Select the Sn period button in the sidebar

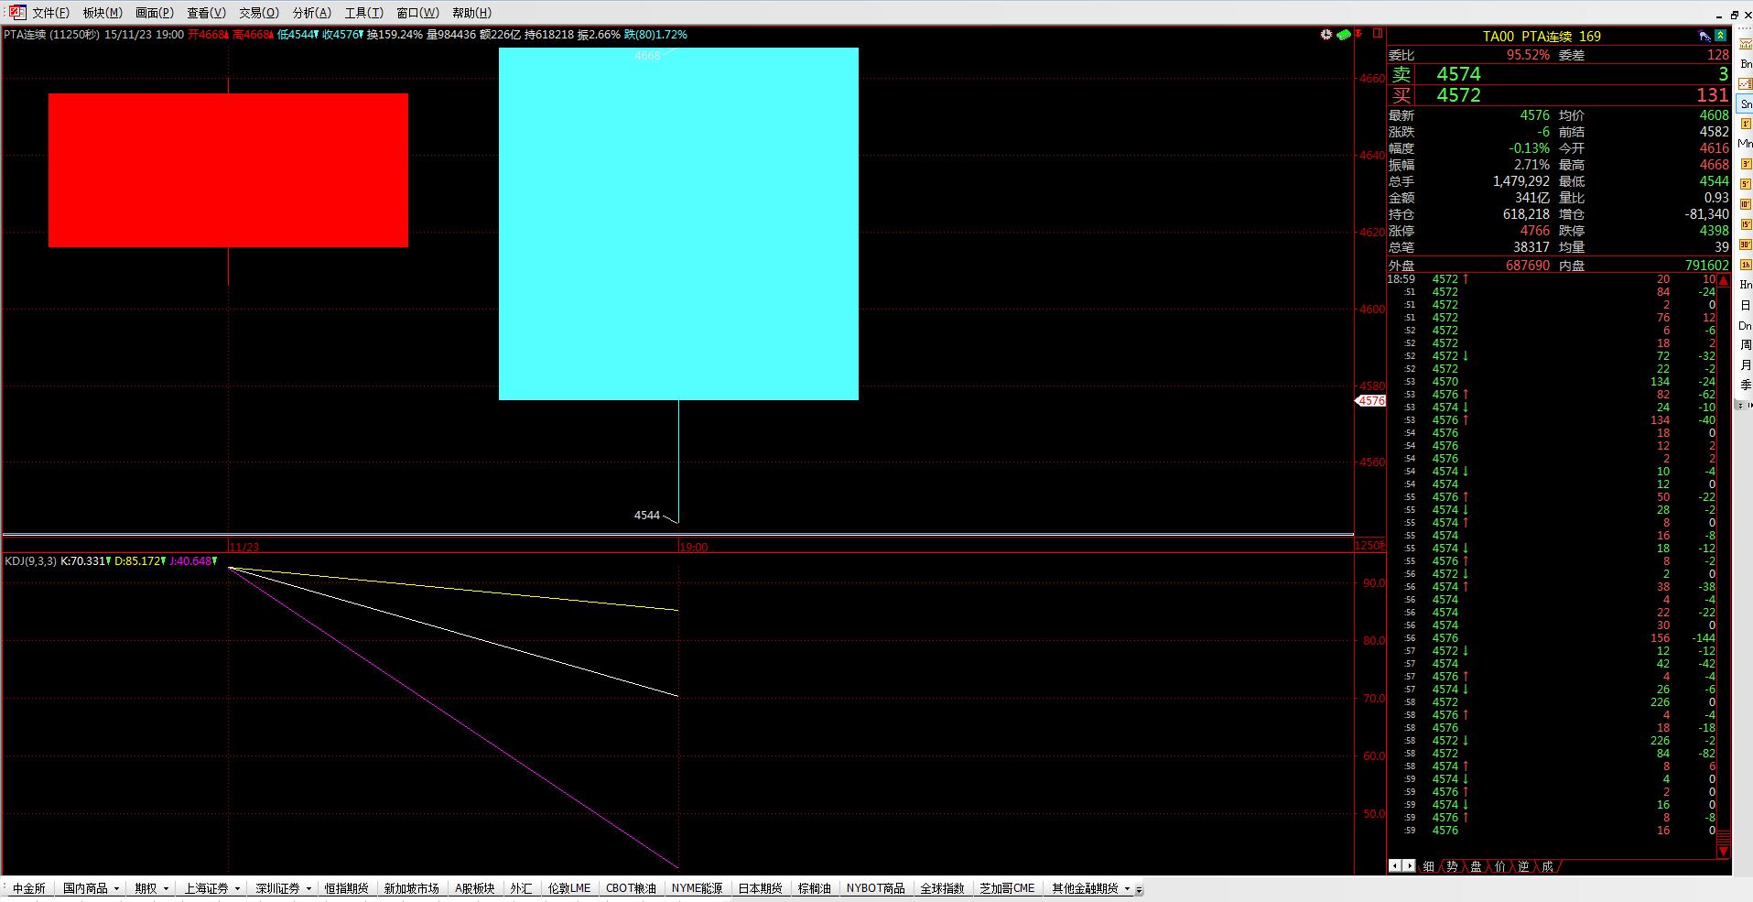coord(1746,104)
